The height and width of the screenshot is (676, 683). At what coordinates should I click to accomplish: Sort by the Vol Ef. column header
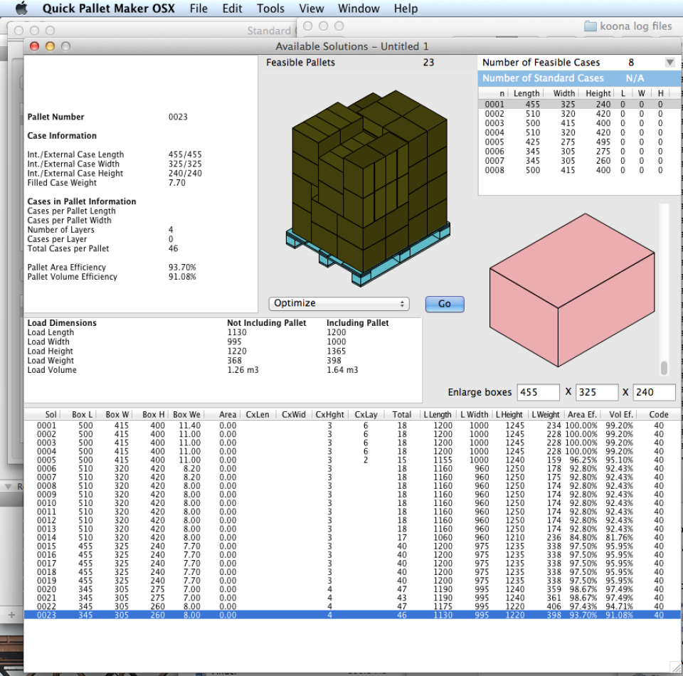click(619, 414)
